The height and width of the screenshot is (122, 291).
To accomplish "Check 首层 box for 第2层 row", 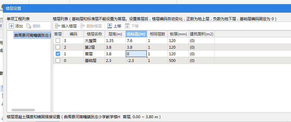I will [58, 47].
